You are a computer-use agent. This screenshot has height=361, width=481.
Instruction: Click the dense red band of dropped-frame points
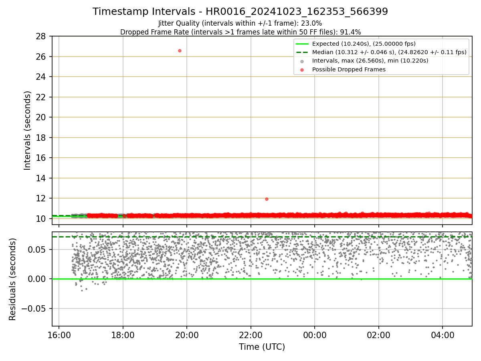pos(279,215)
